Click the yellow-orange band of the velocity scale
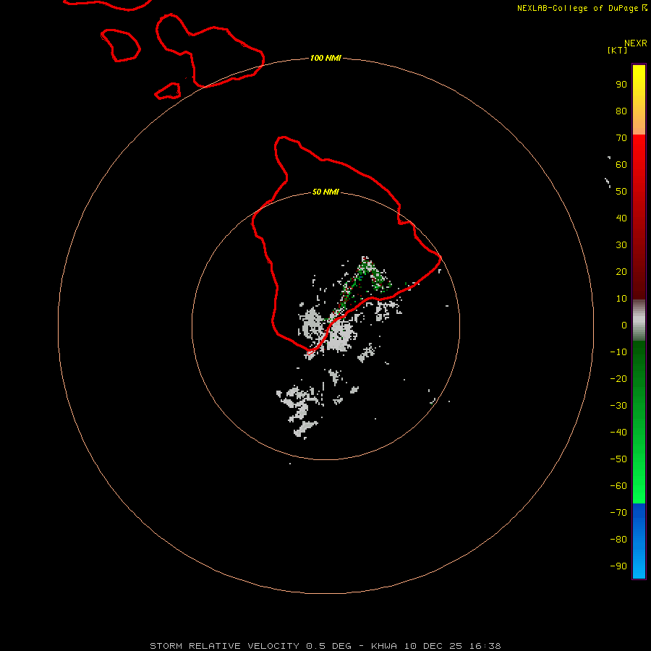This screenshot has width=651, height=651. (x=639, y=100)
